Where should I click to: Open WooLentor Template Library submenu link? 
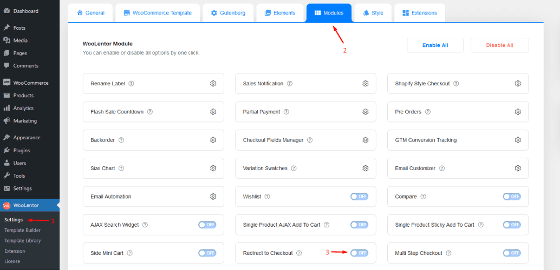pyautogui.click(x=23, y=241)
